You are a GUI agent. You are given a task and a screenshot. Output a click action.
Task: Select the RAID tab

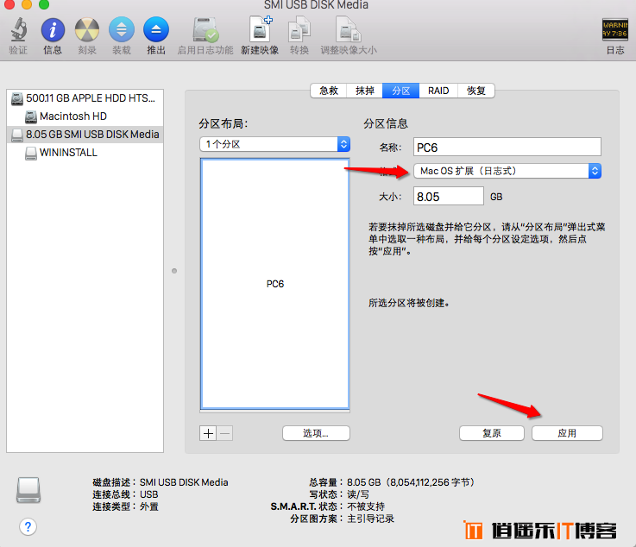pos(438,91)
